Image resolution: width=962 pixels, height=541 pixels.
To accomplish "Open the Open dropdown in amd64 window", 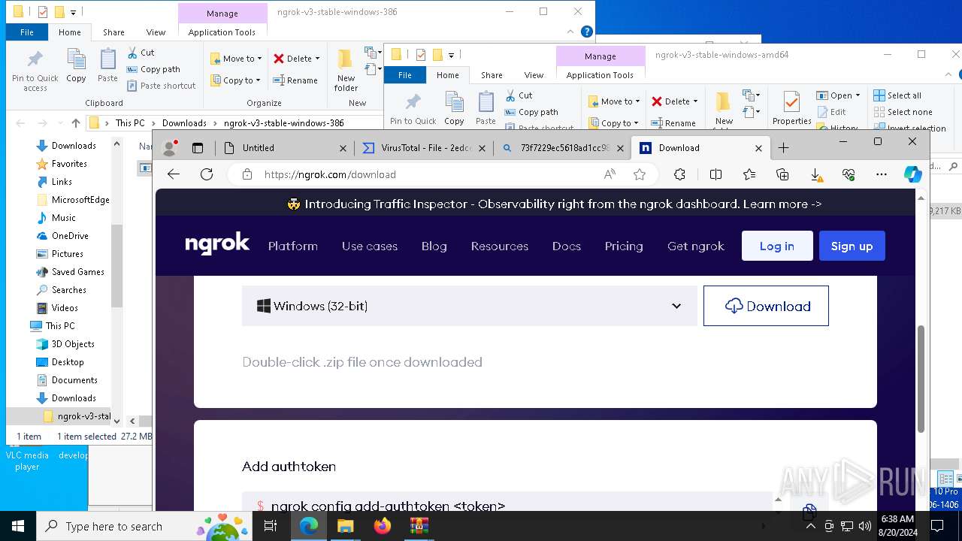I will click(x=839, y=95).
